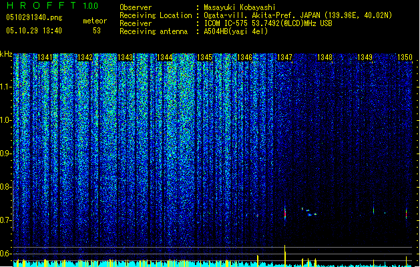This screenshot has height=267, width=420.
Task: Click the 0.6 frequency axis label
Action: pos(6,254)
